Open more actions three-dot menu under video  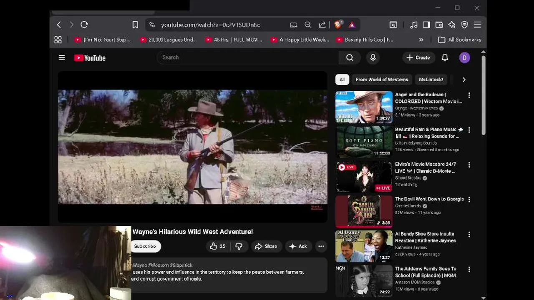321,246
